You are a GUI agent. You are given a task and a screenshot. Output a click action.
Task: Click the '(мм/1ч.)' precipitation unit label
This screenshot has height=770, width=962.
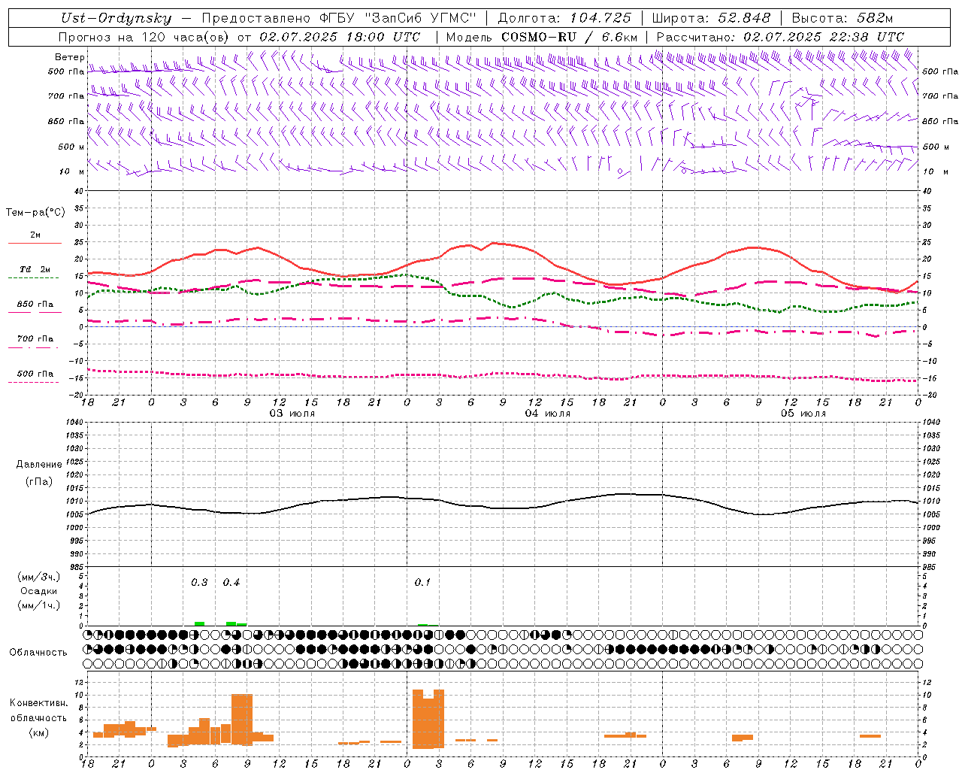pyautogui.click(x=39, y=605)
